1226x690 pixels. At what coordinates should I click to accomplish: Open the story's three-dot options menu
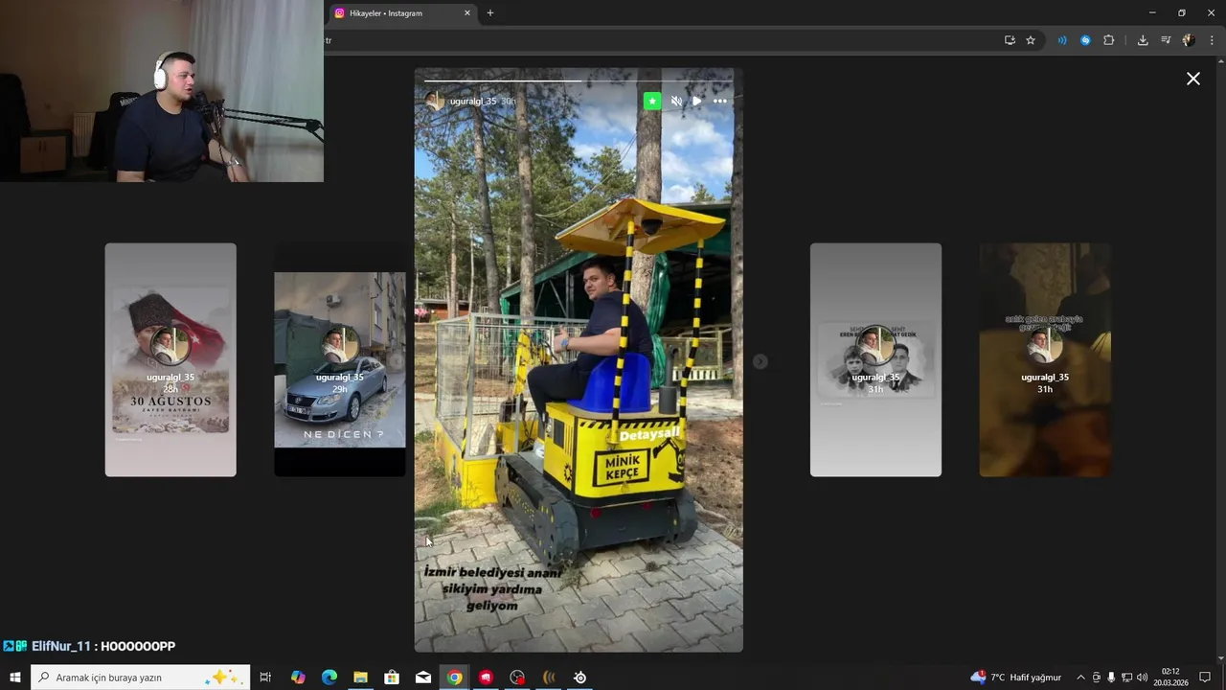click(x=719, y=101)
